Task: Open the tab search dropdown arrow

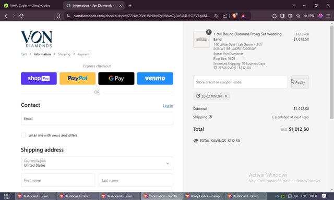Action: pos(293,5)
